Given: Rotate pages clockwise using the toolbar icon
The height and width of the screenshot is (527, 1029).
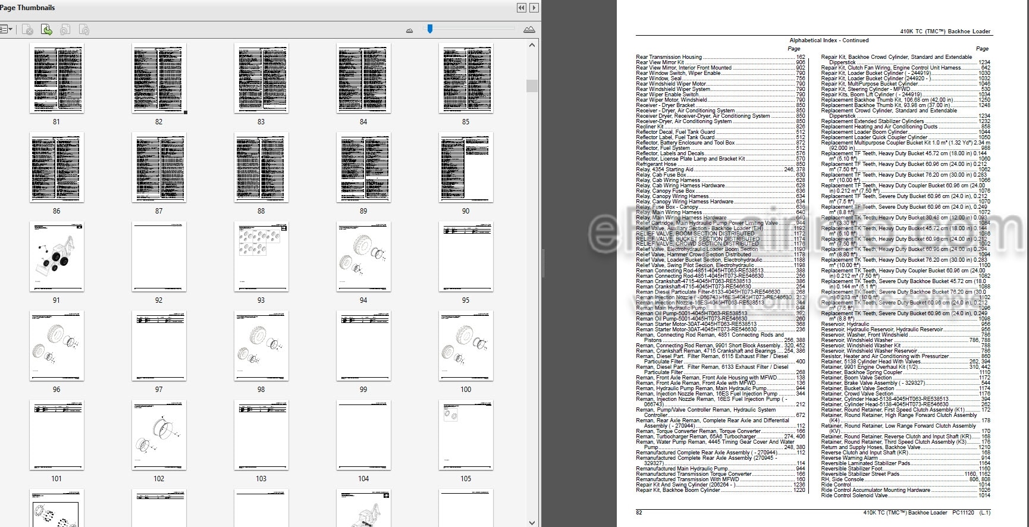Looking at the screenshot, I should [x=84, y=29].
